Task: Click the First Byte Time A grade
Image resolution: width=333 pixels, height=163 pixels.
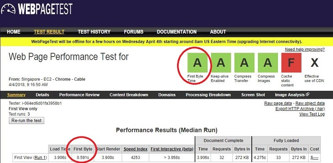Action: [x=197, y=63]
